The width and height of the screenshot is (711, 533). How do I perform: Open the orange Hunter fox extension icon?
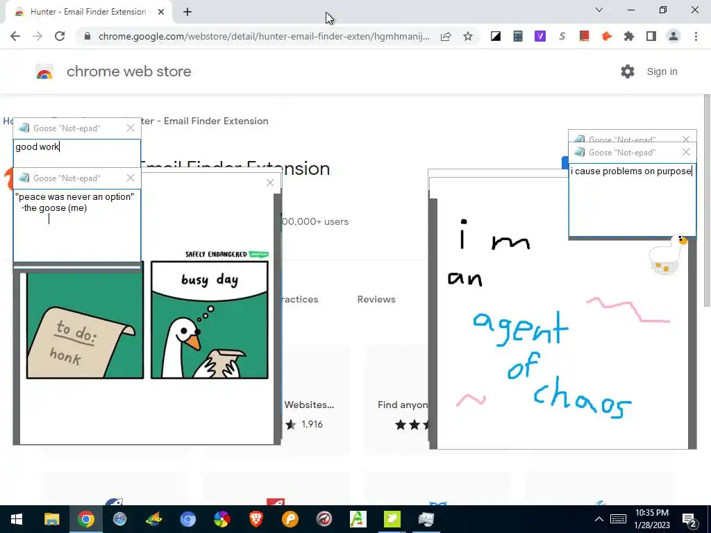606,36
